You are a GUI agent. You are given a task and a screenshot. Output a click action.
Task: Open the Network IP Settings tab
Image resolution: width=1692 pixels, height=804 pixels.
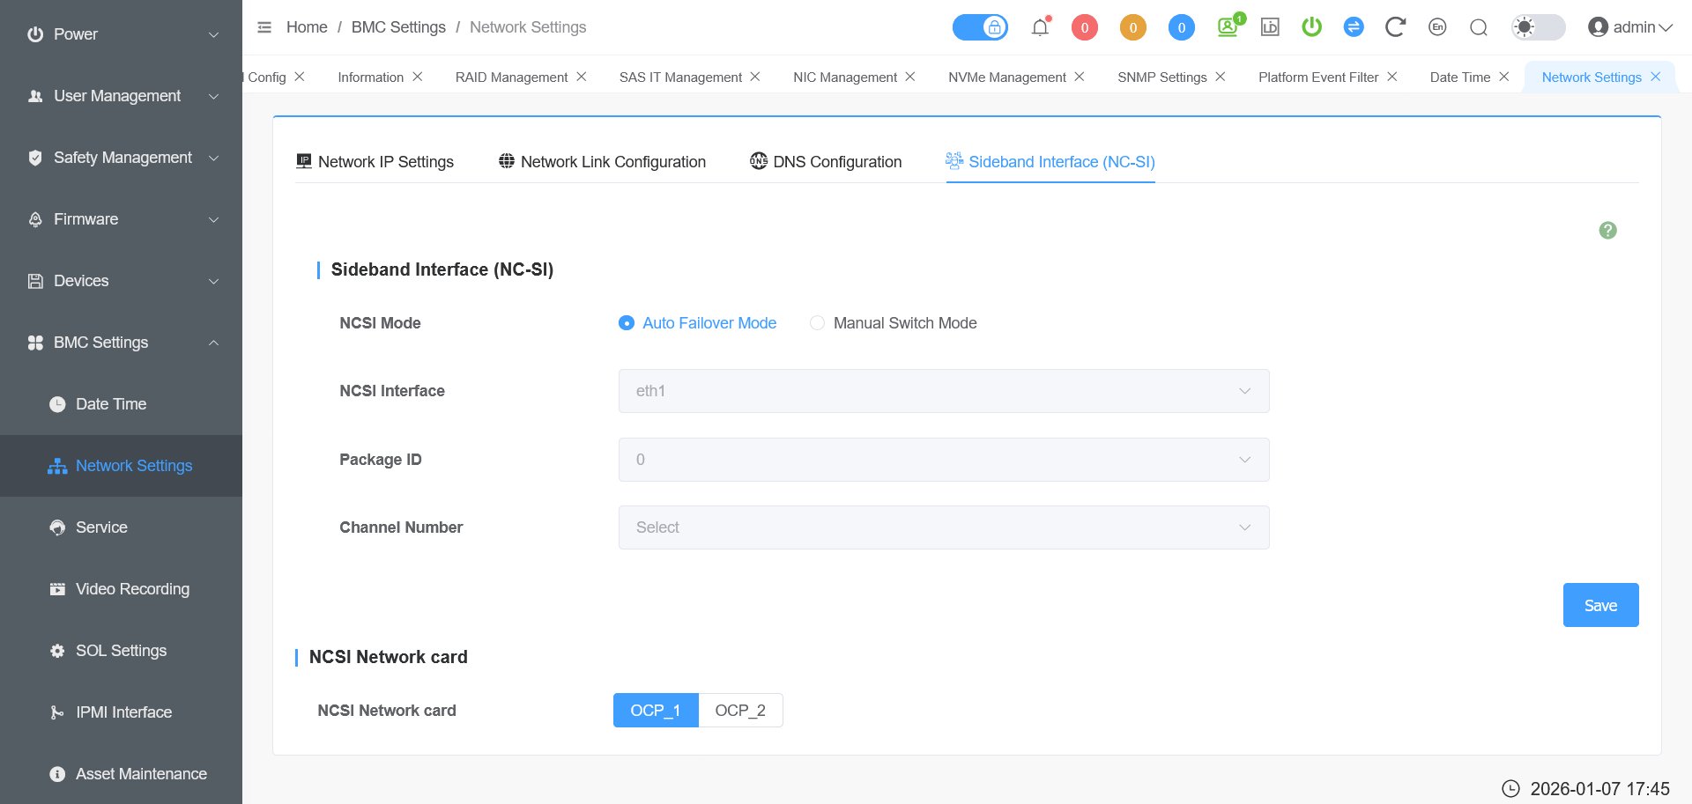click(x=375, y=162)
